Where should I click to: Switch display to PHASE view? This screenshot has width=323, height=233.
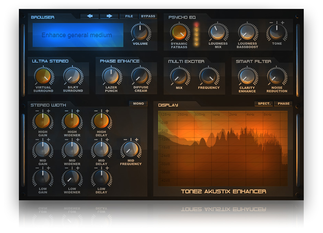pos(283,104)
